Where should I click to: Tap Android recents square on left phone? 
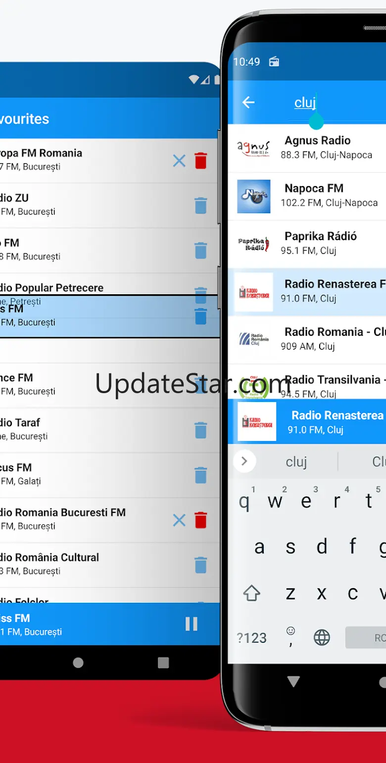[x=163, y=663]
